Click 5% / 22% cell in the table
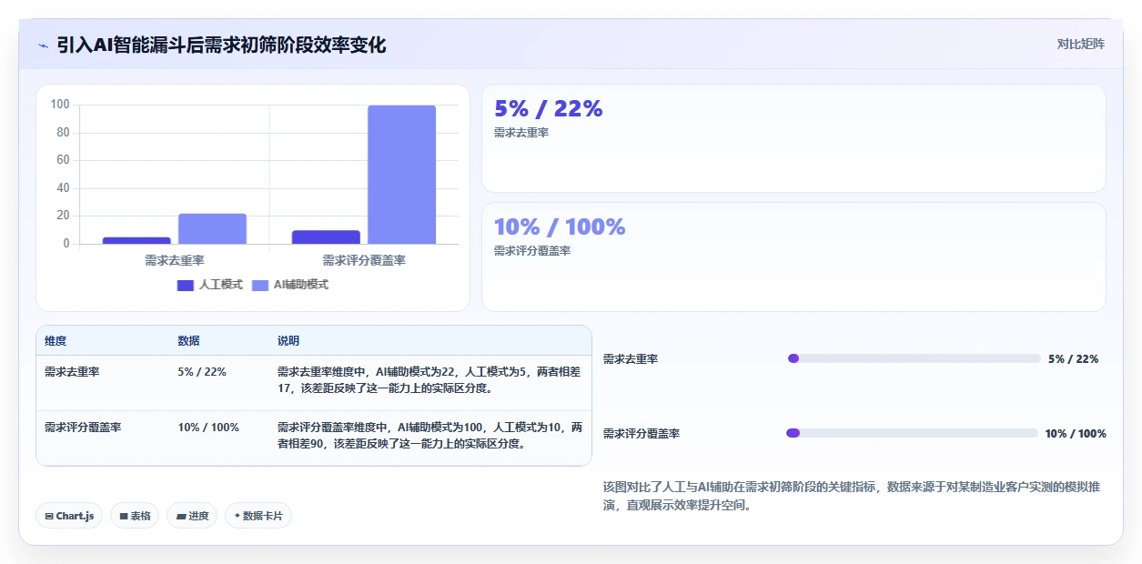1142x564 pixels. (x=202, y=372)
